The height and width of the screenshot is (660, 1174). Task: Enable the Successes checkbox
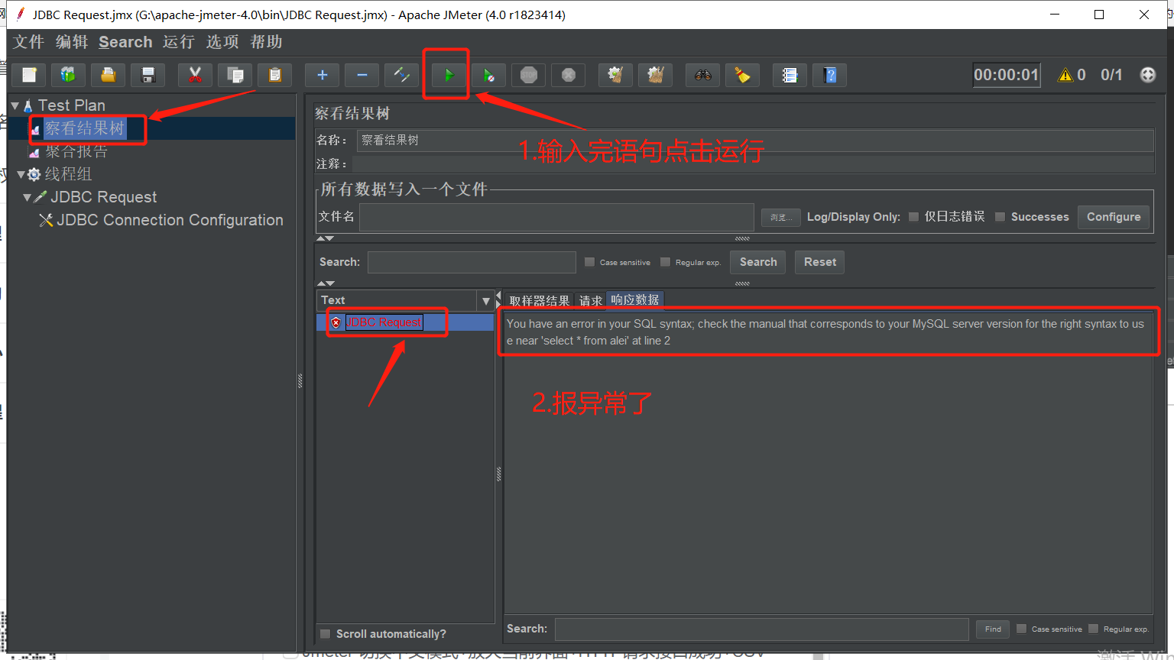click(1001, 217)
